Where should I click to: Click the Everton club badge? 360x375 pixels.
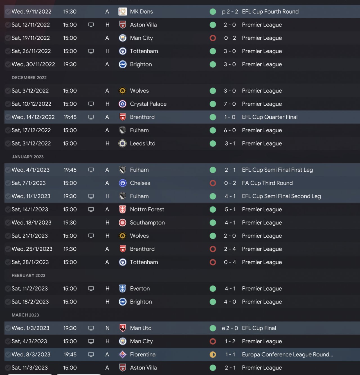coord(123,289)
